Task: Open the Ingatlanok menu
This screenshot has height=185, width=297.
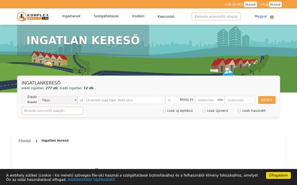Action: pos(71,16)
